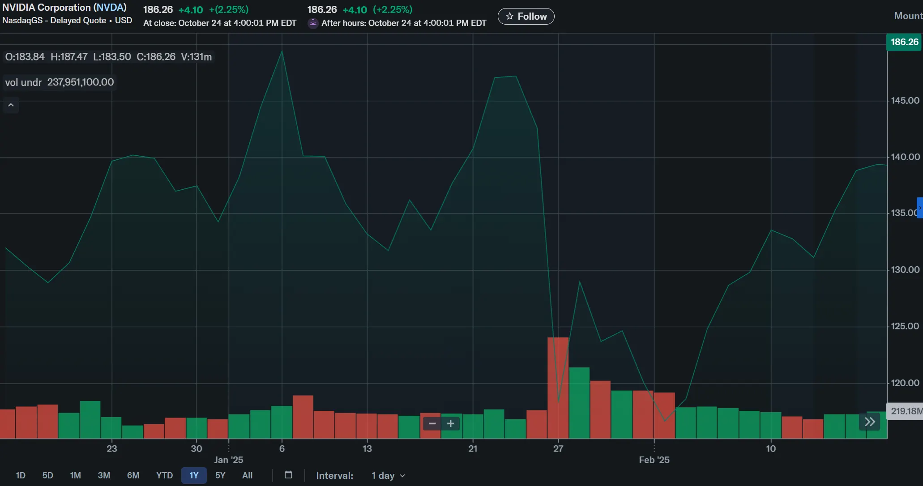Switch to the 1M range
Image resolution: width=923 pixels, height=486 pixels.
pos(75,475)
